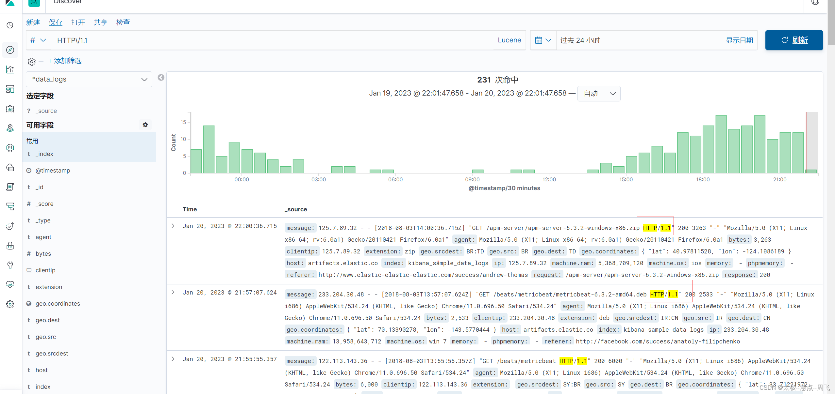This screenshot has height=394, width=835.
Task: Collapse the field sidebar arrow button
Action: click(x=161, y=78)
